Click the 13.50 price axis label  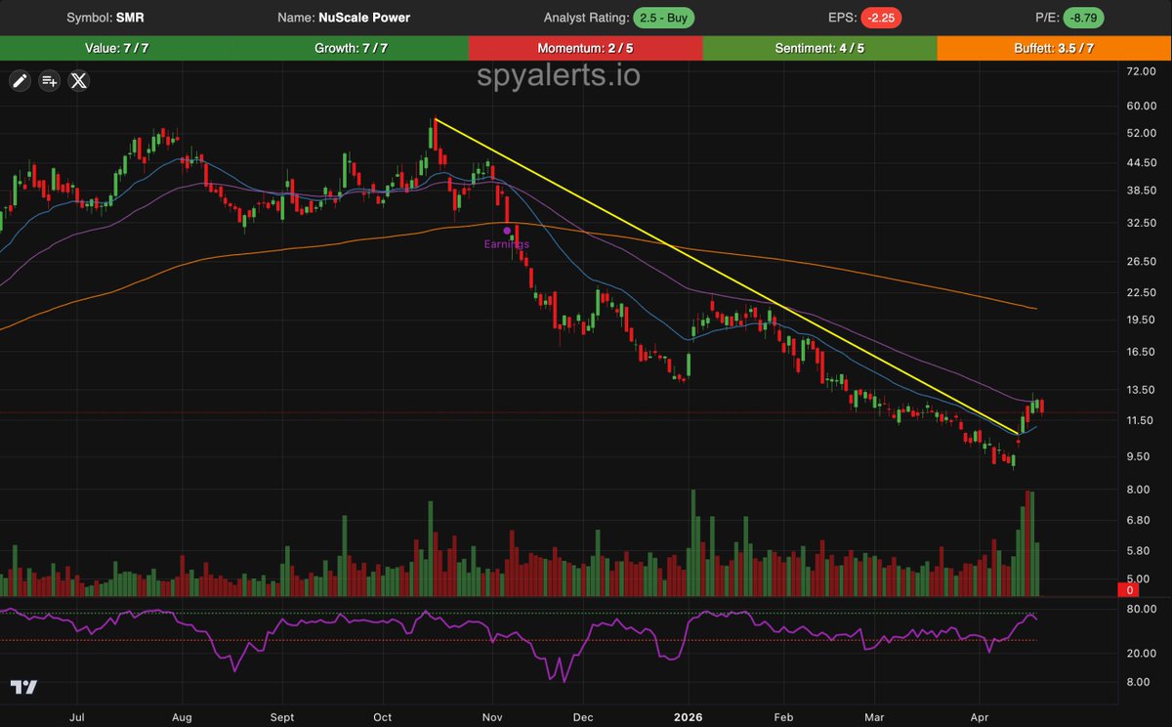tap(1142, 390)
